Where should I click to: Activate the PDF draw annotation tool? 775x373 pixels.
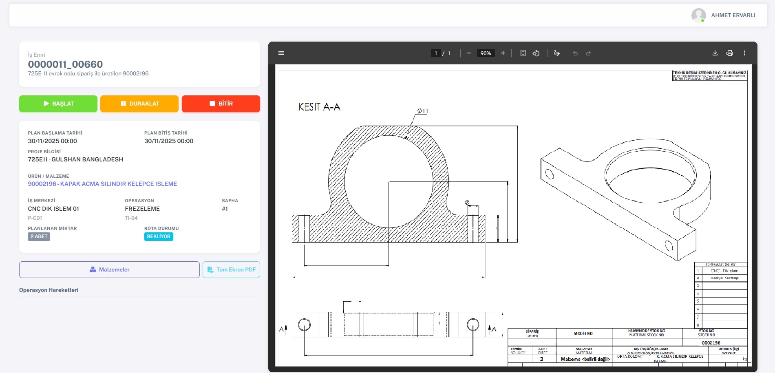click(556, 53)
